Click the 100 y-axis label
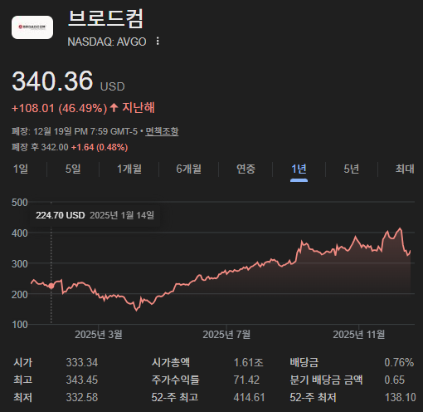Screen dimensions: 423x412 coord(20,325)
